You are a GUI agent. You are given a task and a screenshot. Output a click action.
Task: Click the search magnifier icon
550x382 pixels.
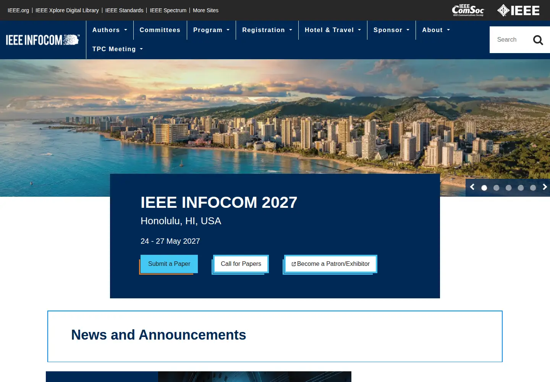point(538,40)
